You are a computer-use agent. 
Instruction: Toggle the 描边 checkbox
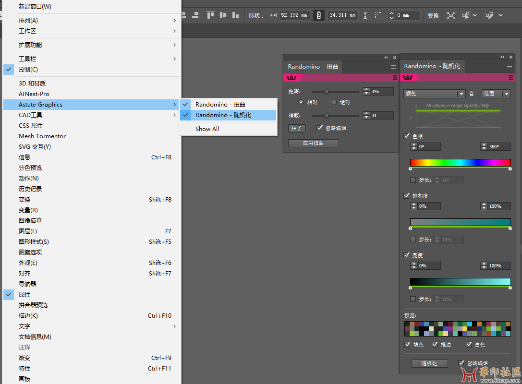pos(435,345)
